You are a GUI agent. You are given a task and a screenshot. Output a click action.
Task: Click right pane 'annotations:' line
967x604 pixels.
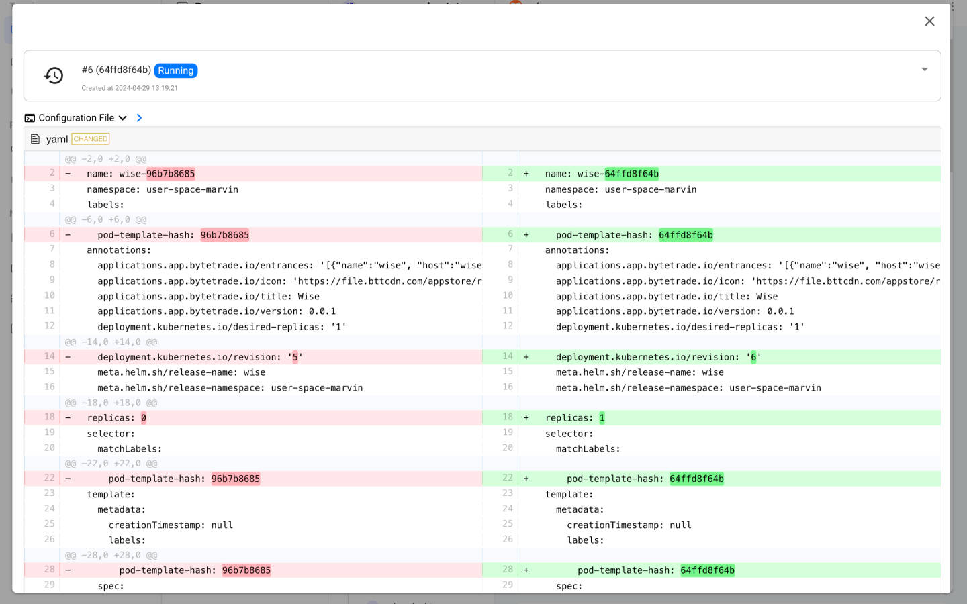tap(712, 250)
